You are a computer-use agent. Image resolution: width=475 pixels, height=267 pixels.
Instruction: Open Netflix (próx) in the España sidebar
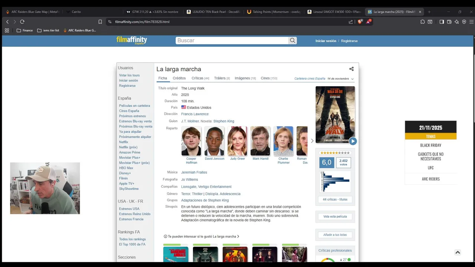[x=128, y=147]
